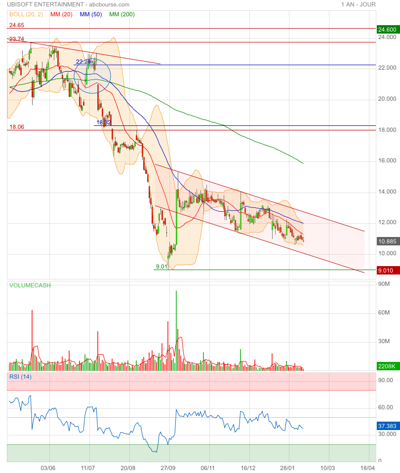Click the 18.06 red support label
The width and height of the screenshot is (400, 473).
pos(17,127)
